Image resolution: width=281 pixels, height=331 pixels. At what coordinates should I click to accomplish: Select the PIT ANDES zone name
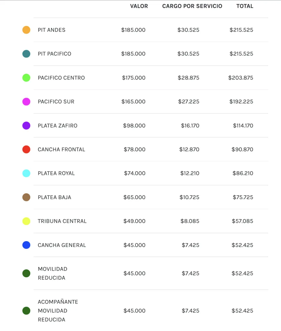tap(52, 30)
